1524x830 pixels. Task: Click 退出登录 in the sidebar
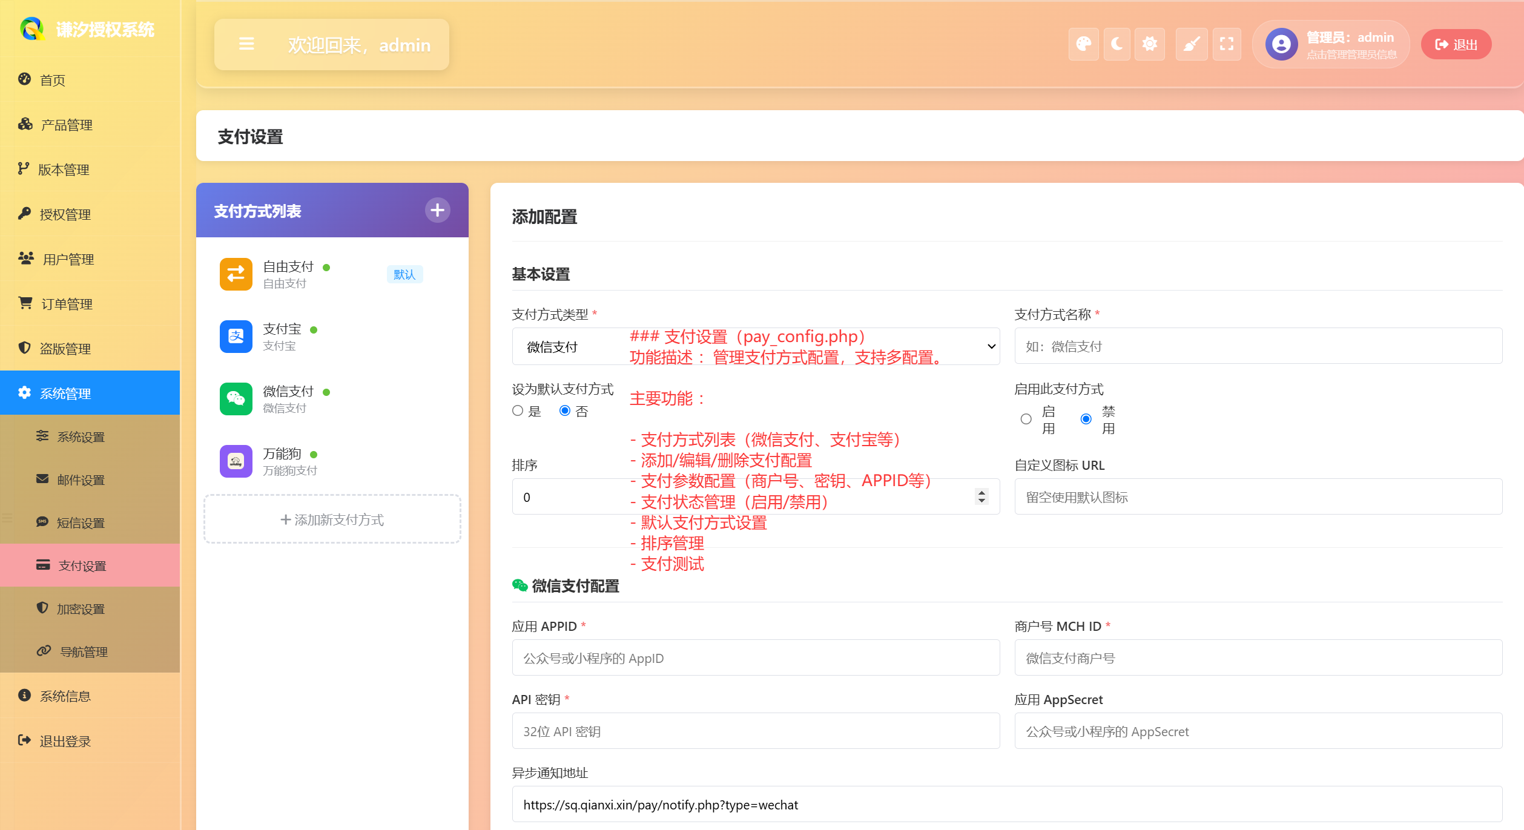coord(90,741)
